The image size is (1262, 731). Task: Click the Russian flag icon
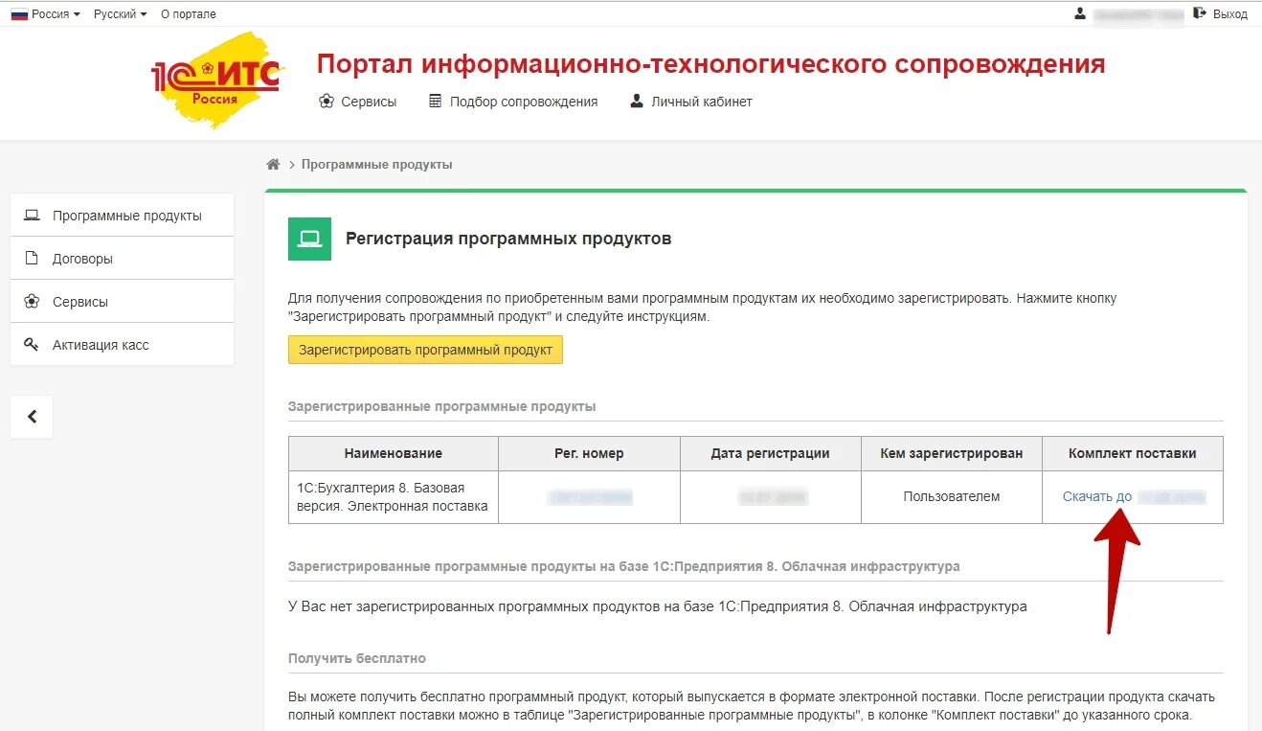(x=19, y=13)
